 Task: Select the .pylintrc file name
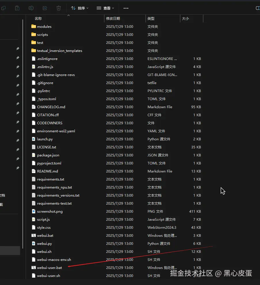[43, 91]
